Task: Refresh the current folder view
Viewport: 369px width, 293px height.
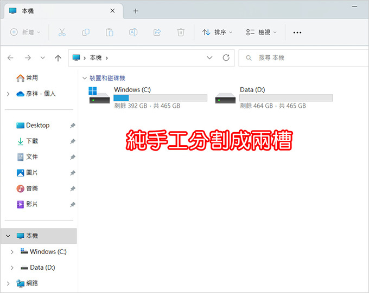Action: pos(226,57)
